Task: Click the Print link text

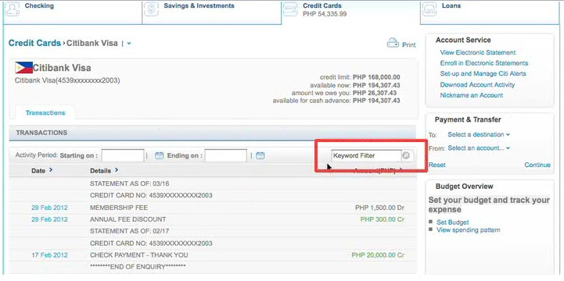Action: [408, 44]
